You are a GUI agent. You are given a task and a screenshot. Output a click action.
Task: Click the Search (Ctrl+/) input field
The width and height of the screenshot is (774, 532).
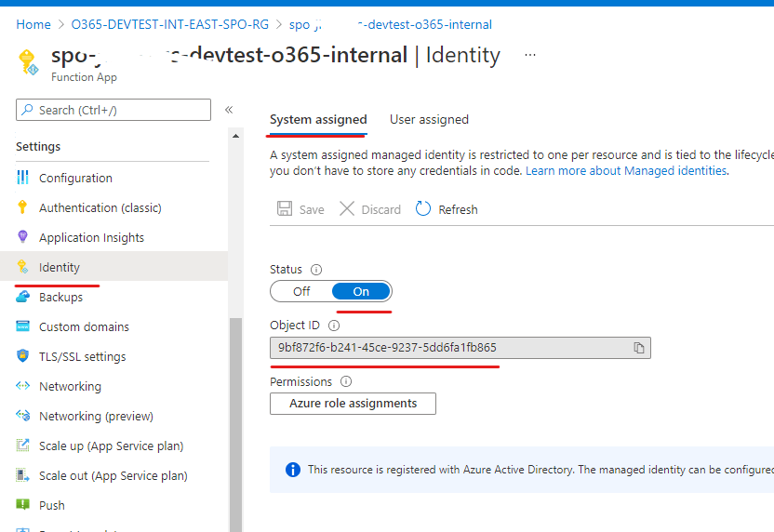click(113, 110)
